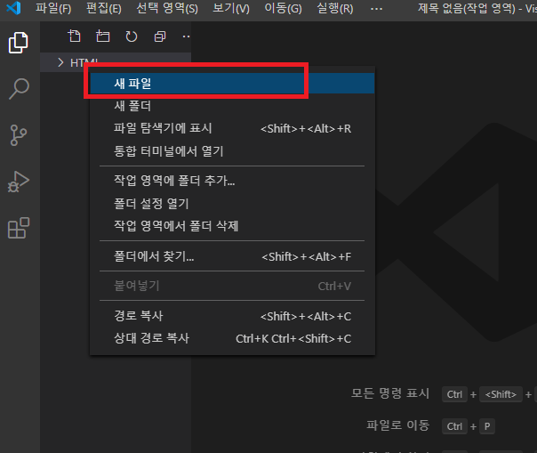Choose 폴더에서 찾기...

[x=232, y=256]
